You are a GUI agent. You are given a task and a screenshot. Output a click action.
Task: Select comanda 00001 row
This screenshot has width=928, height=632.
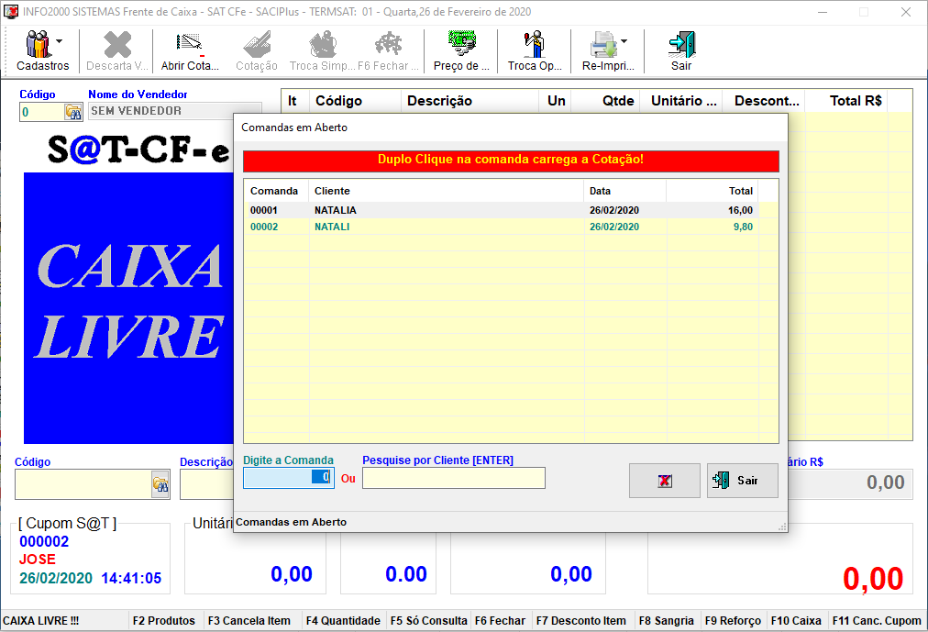[502, 210]
